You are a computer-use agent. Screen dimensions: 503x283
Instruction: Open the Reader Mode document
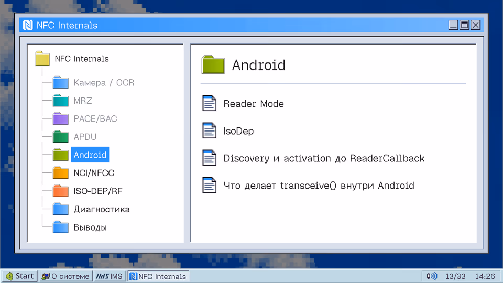click(254, 104)
